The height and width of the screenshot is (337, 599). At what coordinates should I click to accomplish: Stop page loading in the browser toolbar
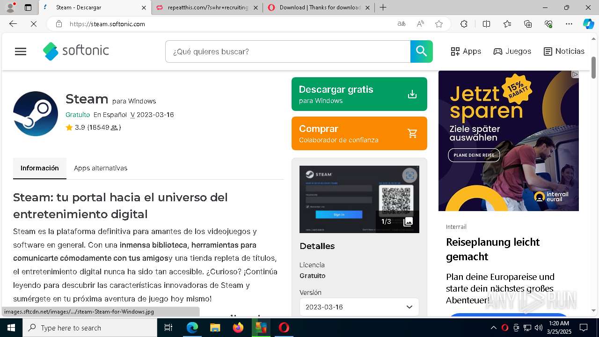34,24
